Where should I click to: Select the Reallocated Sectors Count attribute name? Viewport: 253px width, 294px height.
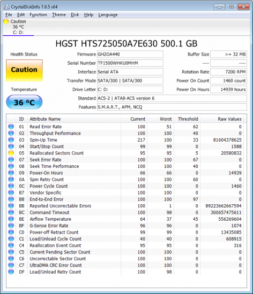[x=57, y=153]
